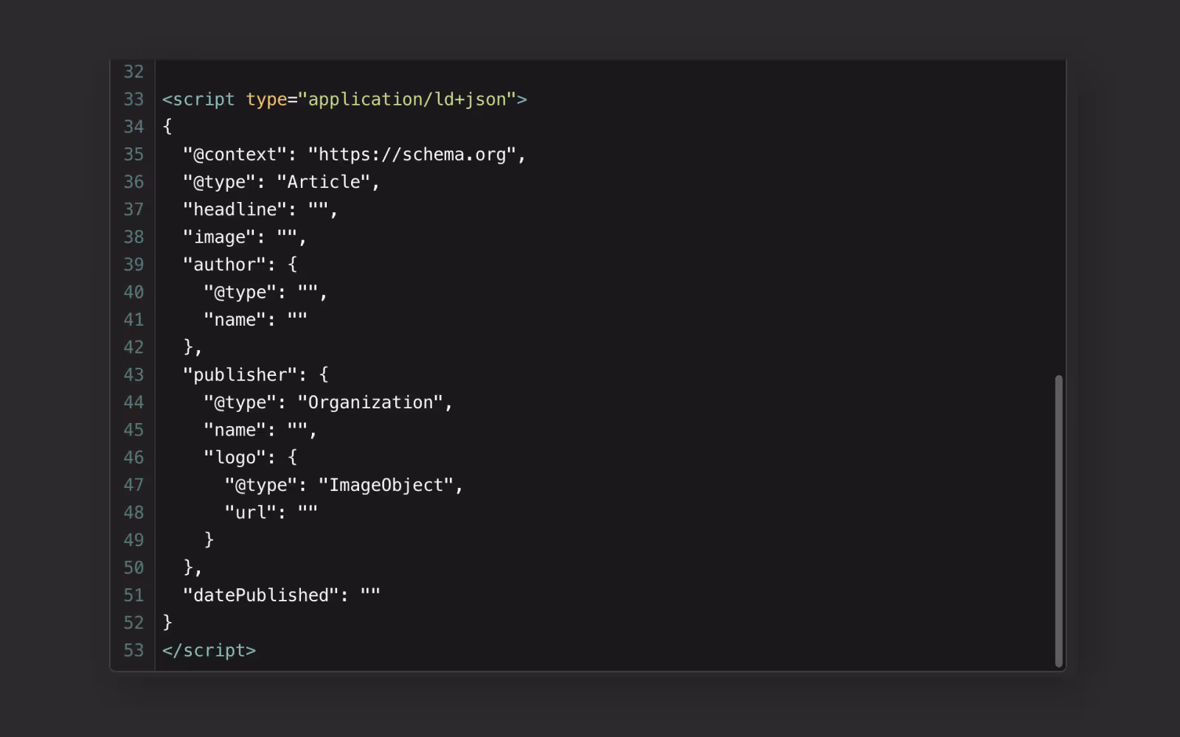The image size is (1180, 737).
Task: Click the closing brace on line 52
Action: [x=167, y=623]
